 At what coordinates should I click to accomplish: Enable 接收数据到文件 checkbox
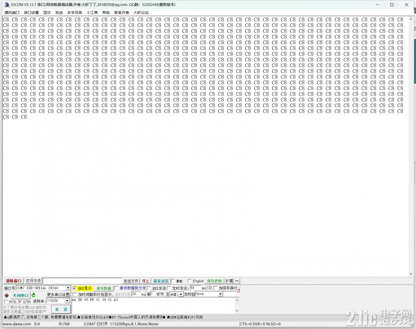[x=116, y=288]
